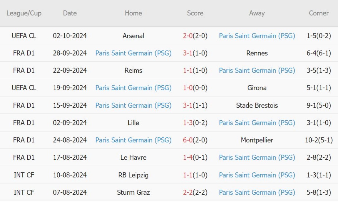The height and width of the screenshot is (202, 338).
Task: Click the 1-0 score against Girona
Action: point(188,88)
